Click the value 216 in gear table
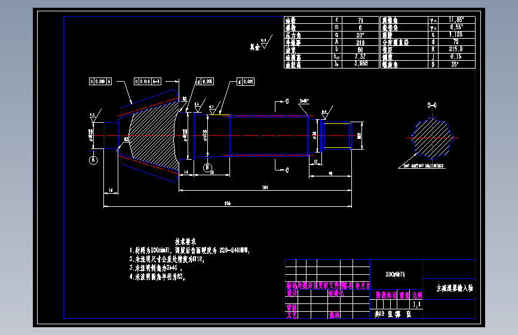This screenshot has height=335, width=518. click(x=360, y=42)
